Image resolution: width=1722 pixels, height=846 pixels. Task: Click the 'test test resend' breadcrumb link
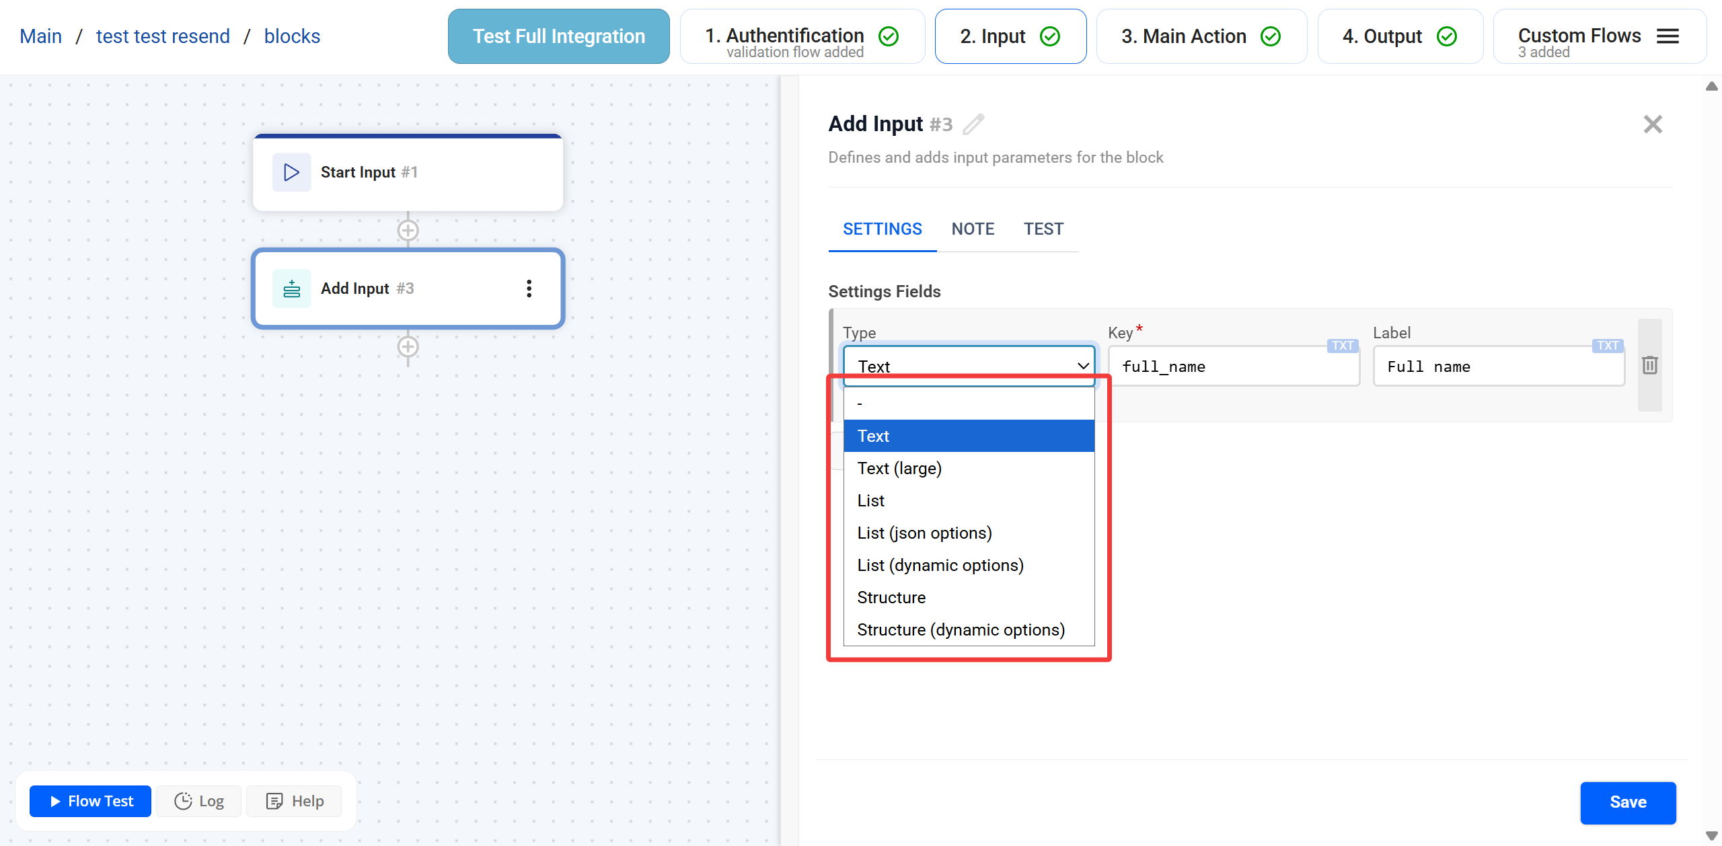[163, 36]
